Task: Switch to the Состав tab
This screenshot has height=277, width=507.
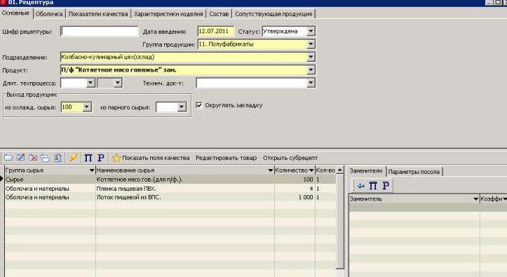Action: [x=219, y=14]
